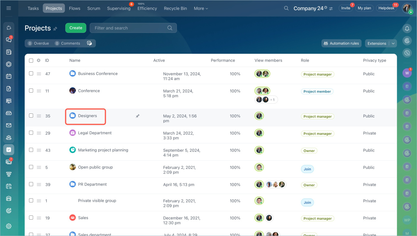417x236 pixels.
Task: Click Join for Open public group
Action: tap(307, 169)
